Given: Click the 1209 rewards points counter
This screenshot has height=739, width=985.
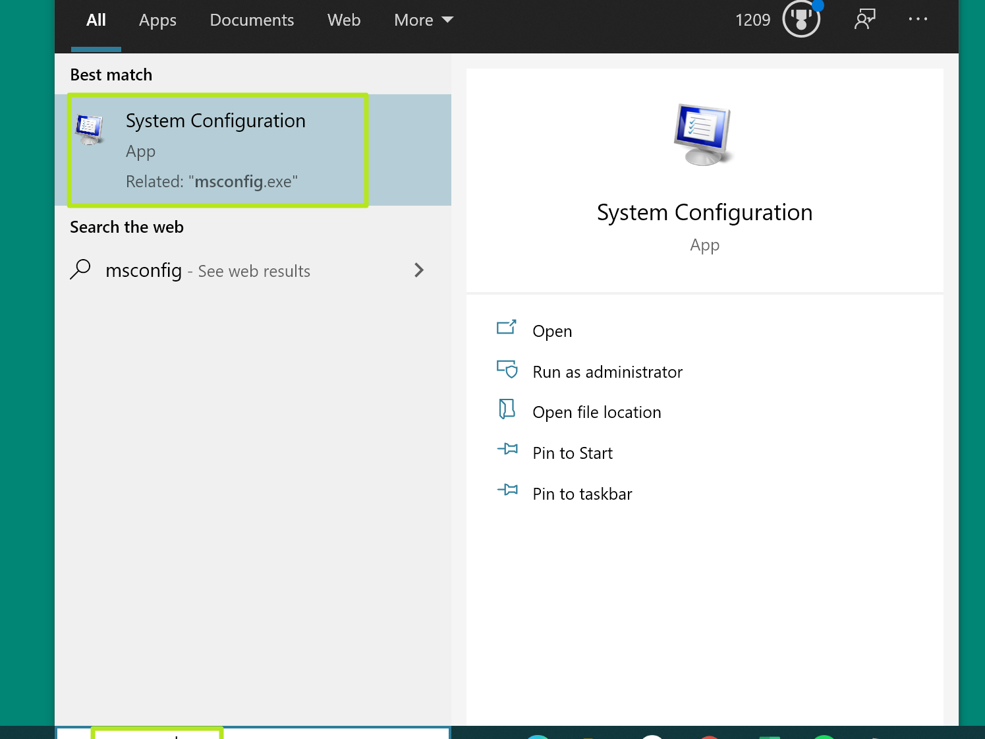Looking at the screenshot, I should point(752,20).
